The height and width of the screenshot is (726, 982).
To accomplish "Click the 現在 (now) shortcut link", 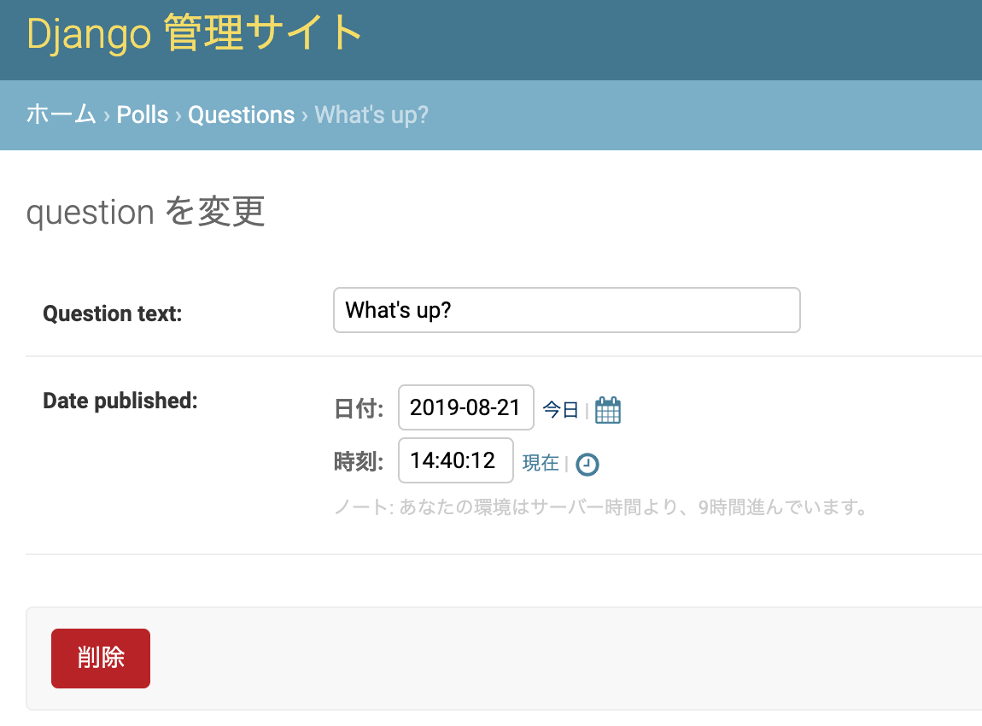I will click(x=541, y=463).
